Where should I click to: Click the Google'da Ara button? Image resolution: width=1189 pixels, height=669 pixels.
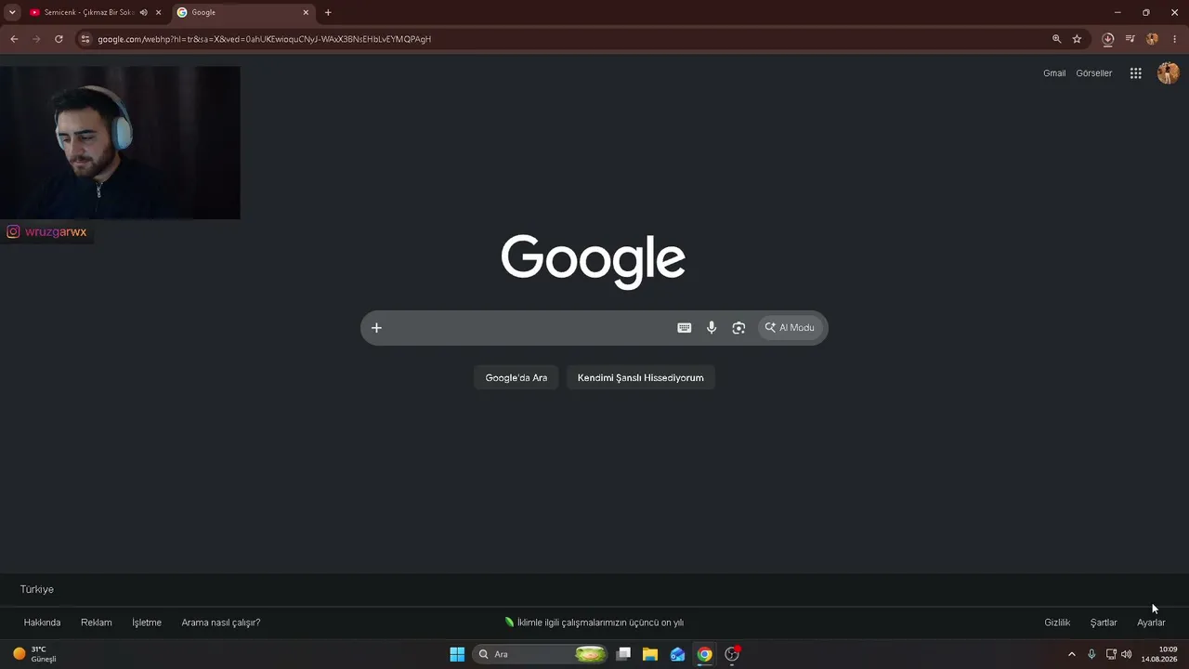516,377
